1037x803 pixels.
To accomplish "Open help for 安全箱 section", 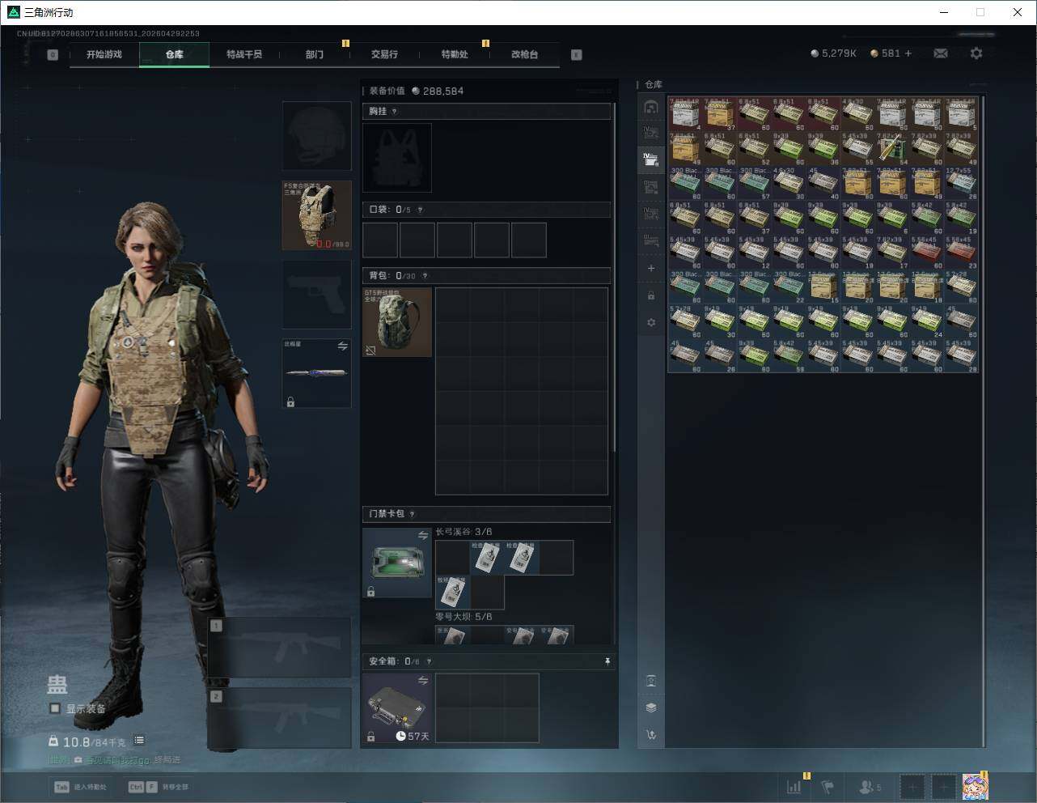I will point(429,661).
